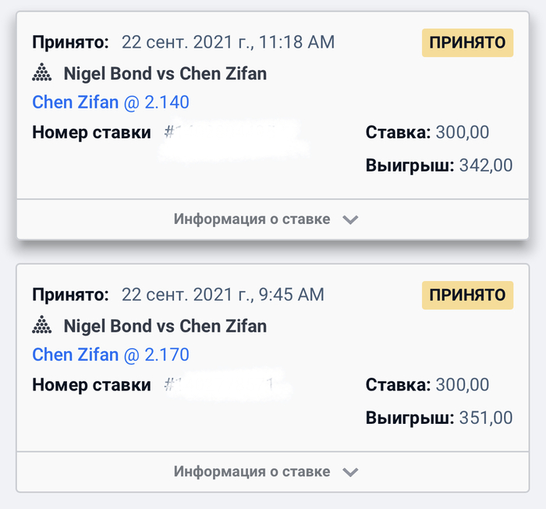Click the Chen Zifan @ 2.170 selection link
The width and height of the screenshot is (546, 509).
coord(111,355)
